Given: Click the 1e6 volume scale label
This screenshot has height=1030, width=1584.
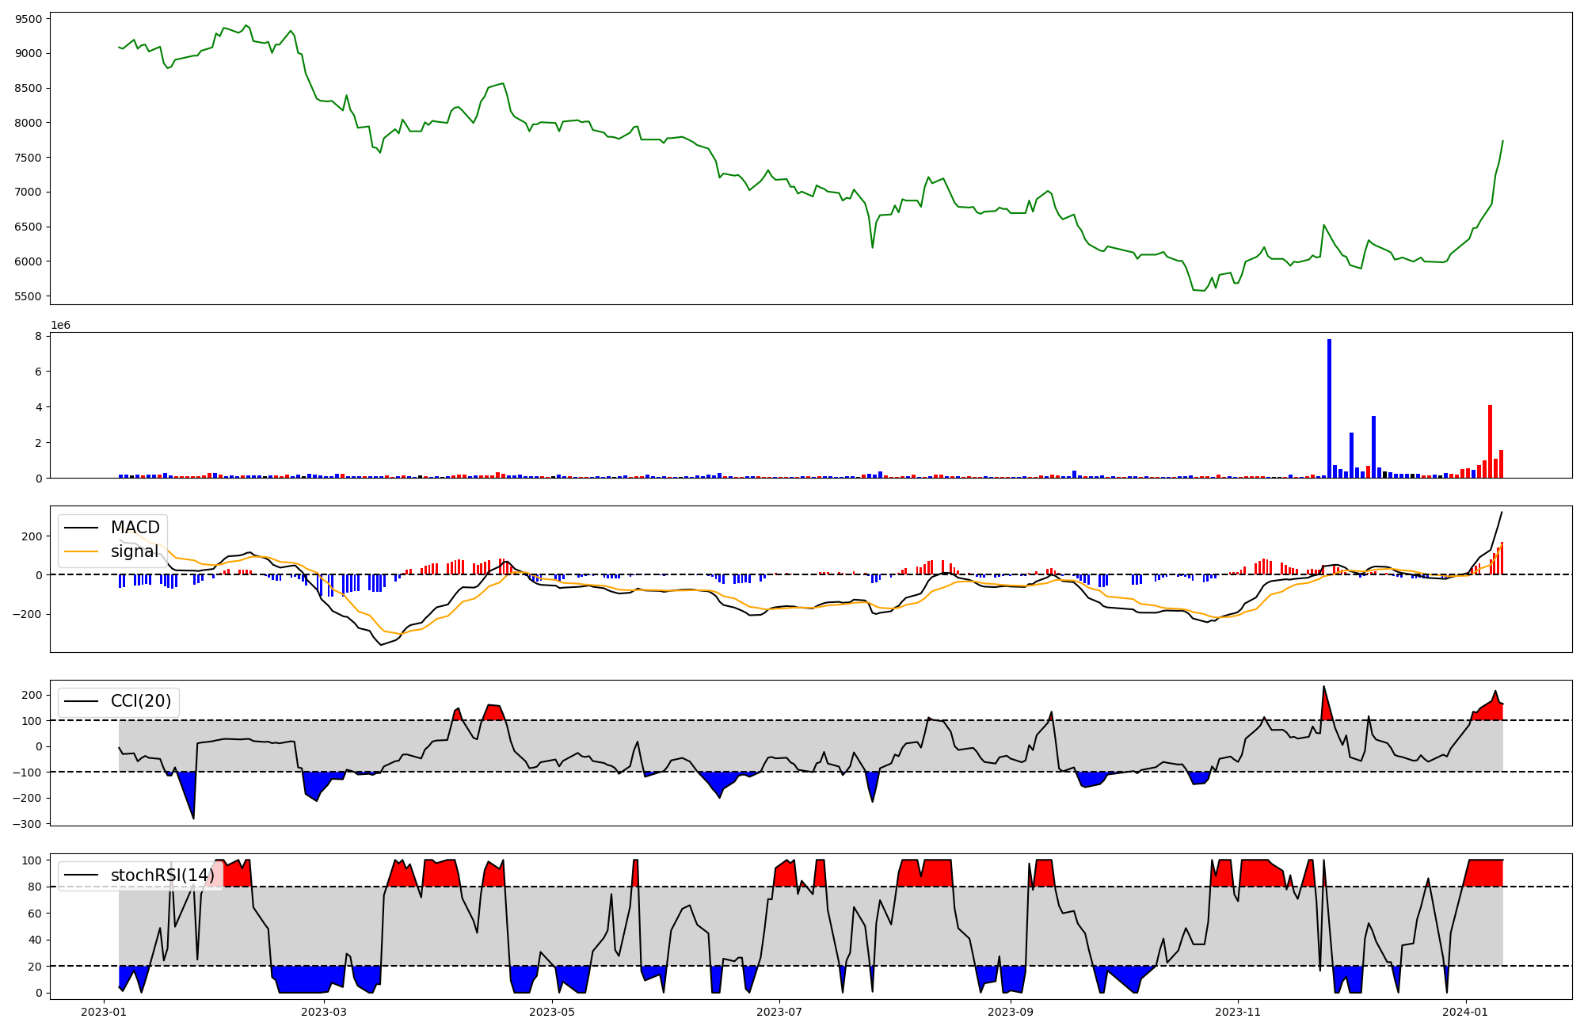Looking at the screenshot, I should [x=60, y=326].
